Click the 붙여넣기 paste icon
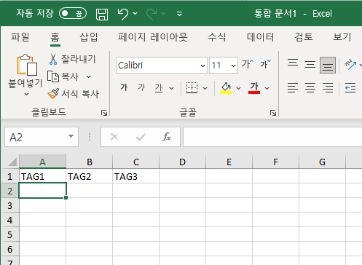The width and height of the screenshot is (362, 265). pos(27,65)
